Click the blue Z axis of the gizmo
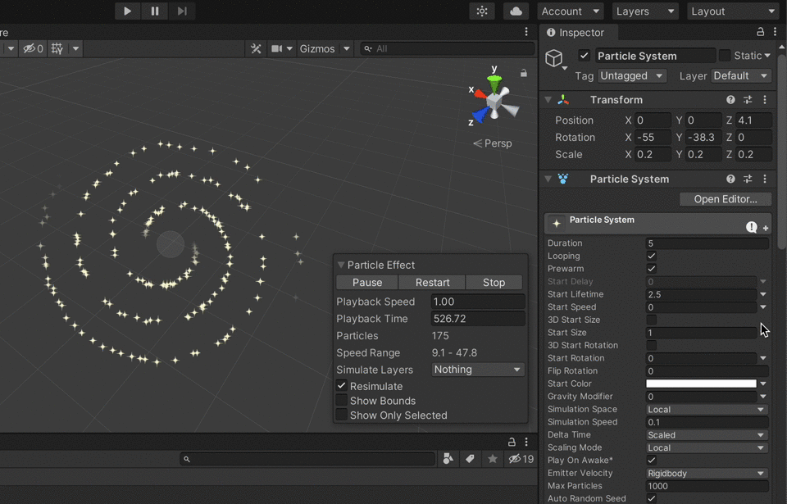Viewport: 787px width, 504px height. click(481, 116)
